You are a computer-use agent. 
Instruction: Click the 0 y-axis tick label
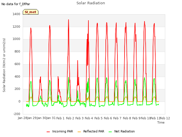tap(19, 102)
